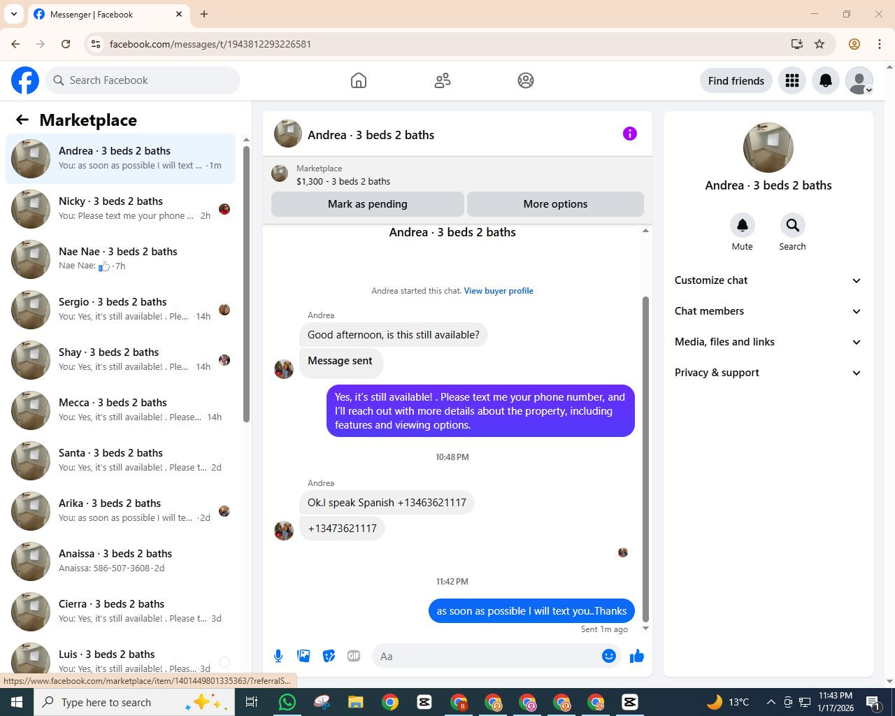Expand the Privacy & support section
This screenshot has height=716, width=895.
click(x=768, y=373)
